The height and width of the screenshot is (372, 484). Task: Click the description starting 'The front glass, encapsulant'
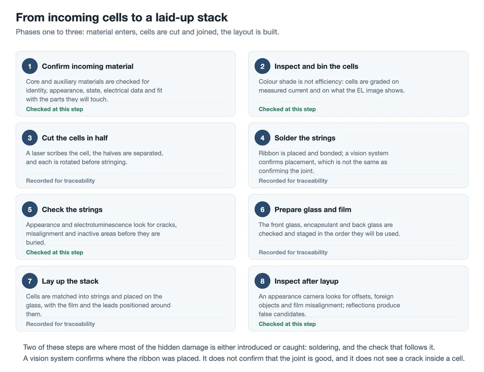point(329,229)
